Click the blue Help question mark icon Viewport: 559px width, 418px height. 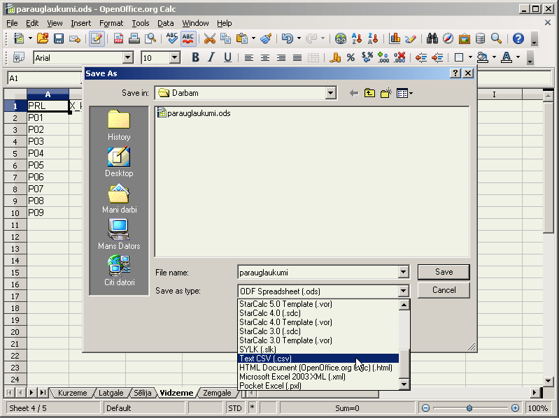click(x=518, y=38)
